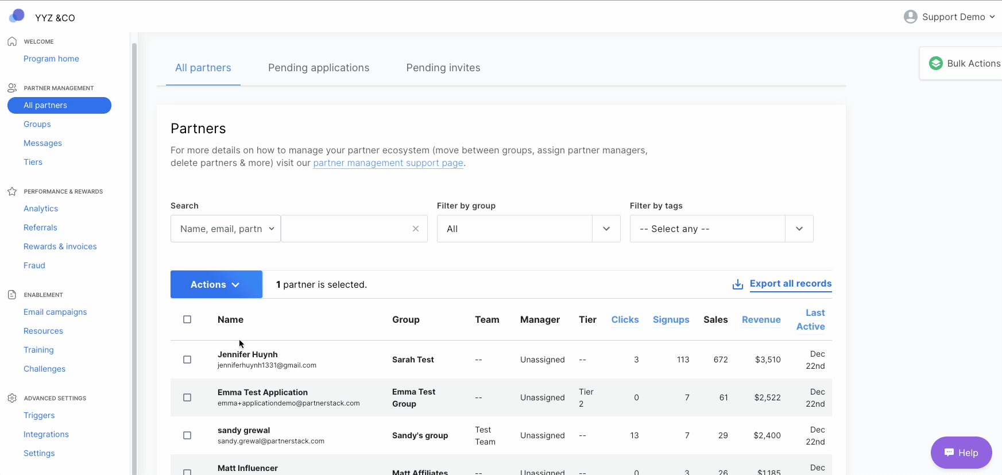1002x475 pixels.
Task: Click the Enablement document icon
Action: [x=12, y=295]
